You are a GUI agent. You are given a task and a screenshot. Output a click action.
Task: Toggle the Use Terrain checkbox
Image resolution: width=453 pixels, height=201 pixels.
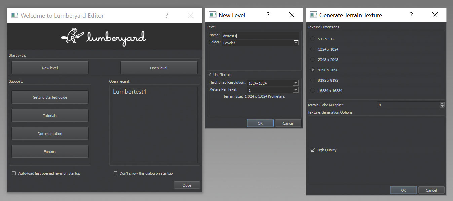coord(210,74)
